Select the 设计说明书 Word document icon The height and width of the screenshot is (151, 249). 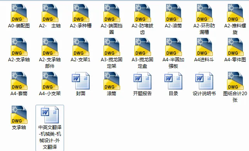click(x=204, y=81)
